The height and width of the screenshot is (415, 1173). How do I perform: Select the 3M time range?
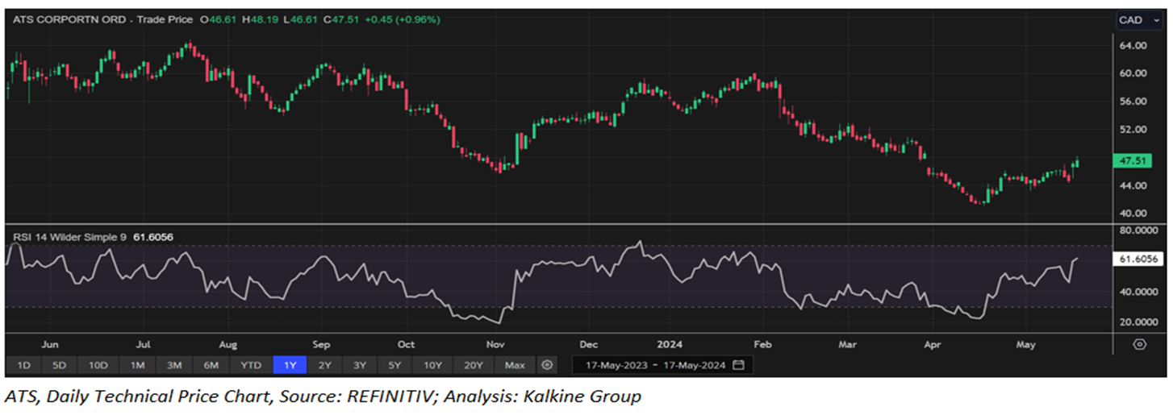tap(173, 365)
